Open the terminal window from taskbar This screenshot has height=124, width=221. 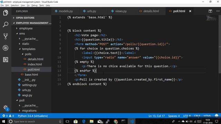tap(123, 121)
